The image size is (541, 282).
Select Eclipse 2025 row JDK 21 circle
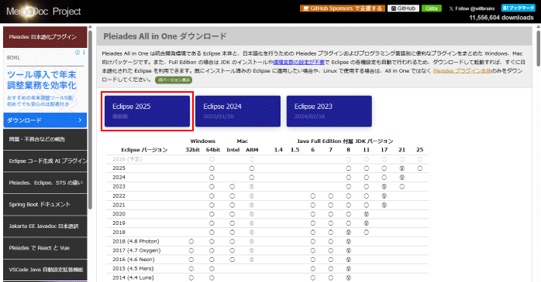tap(402, 168)
